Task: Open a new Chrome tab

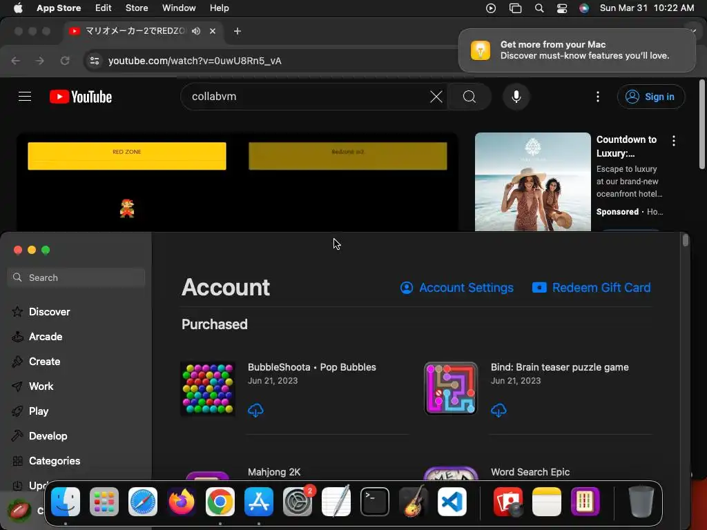Action: (x=238, y=31)
